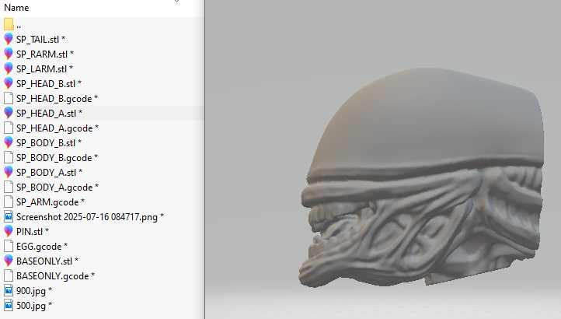Select the SP_LARM.stl file name
The image size is (561, 319).
click(41, 68)
